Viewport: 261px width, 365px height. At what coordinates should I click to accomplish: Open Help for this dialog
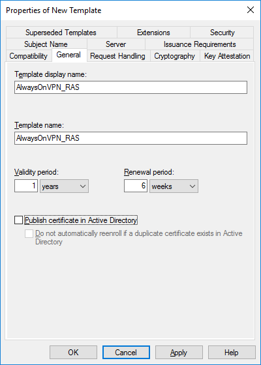[x=232, y=353]
